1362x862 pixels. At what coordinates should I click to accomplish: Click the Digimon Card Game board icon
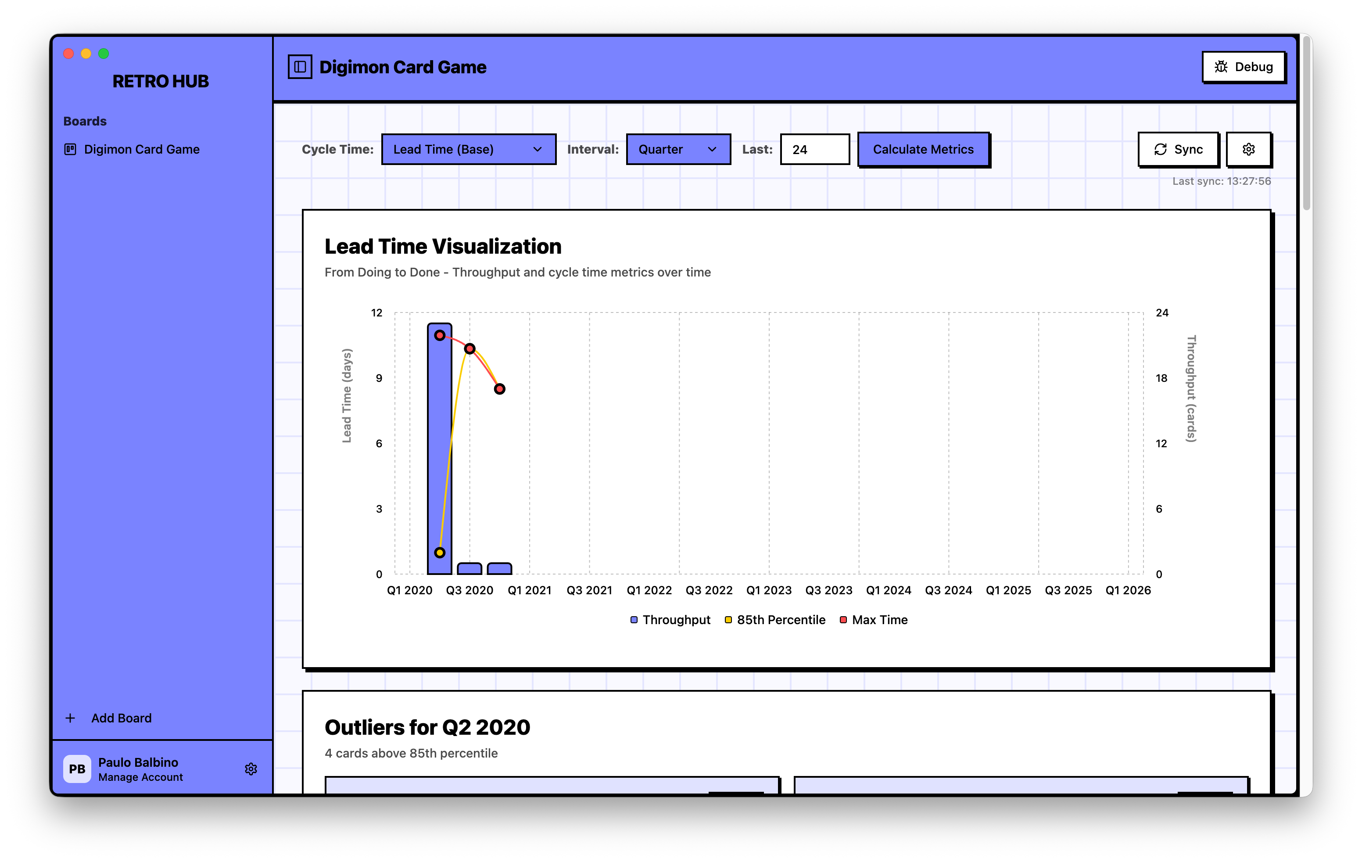(x=70, y=149)
